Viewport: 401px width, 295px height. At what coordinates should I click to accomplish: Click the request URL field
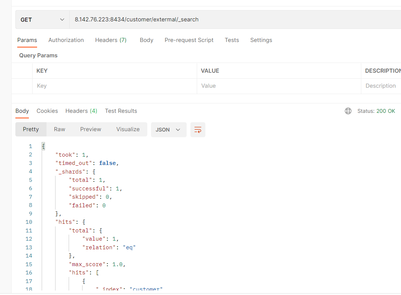click(235, 20)
